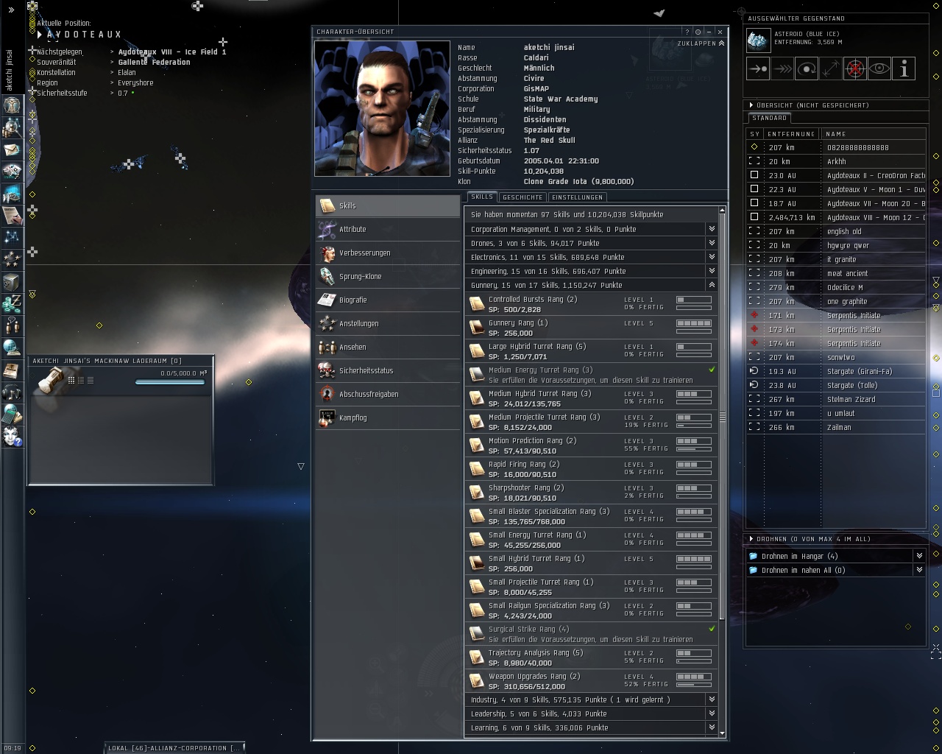
Task: Select Arkhh in the overview list
Action: point(836,161)
